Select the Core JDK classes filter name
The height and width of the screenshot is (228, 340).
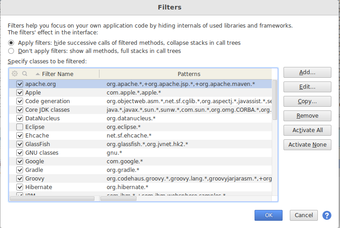tap(47, 110)
